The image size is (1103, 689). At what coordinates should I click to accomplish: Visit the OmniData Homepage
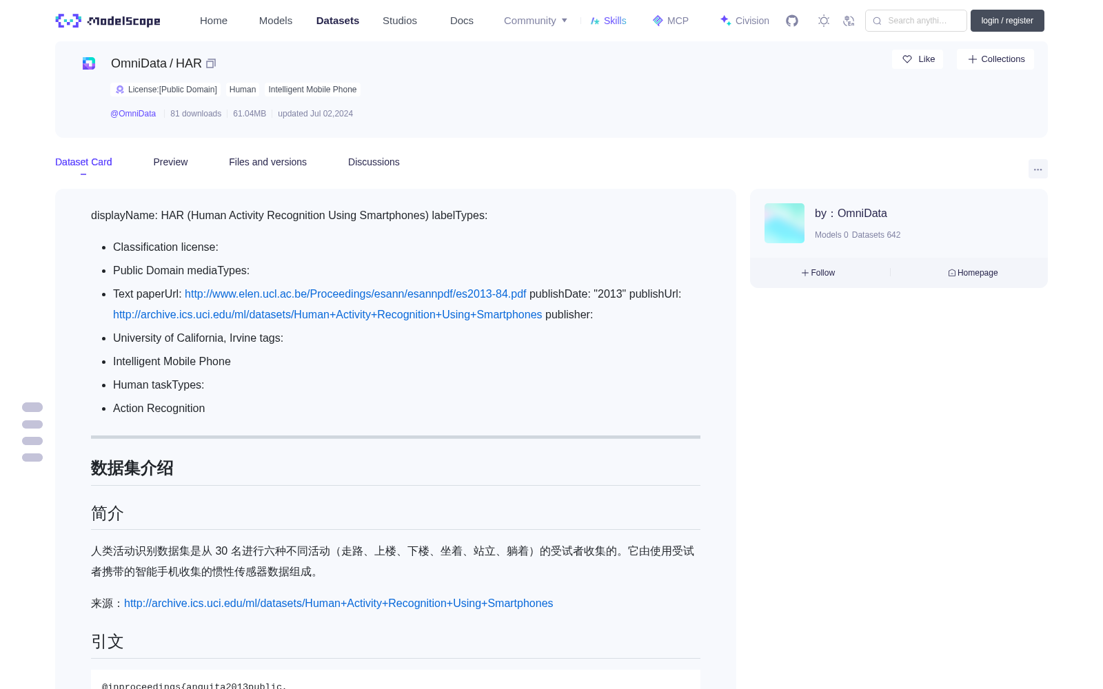click(x=973, y=273)
